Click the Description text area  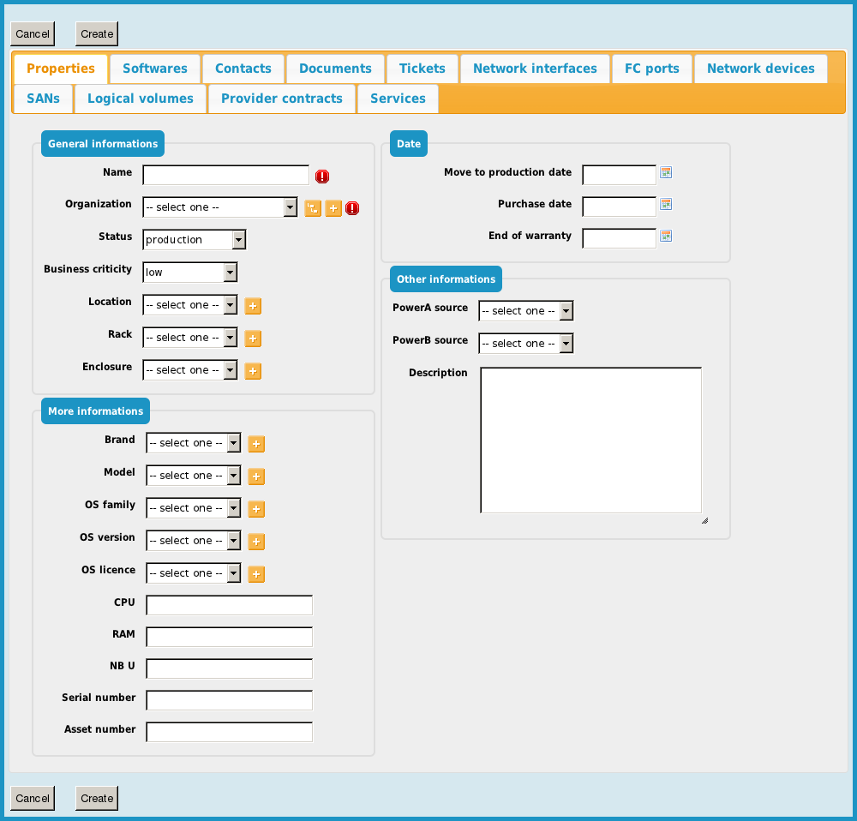click(x=590, y=440)
